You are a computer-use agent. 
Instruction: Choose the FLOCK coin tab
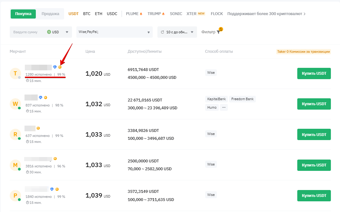[x=217, y=14]
